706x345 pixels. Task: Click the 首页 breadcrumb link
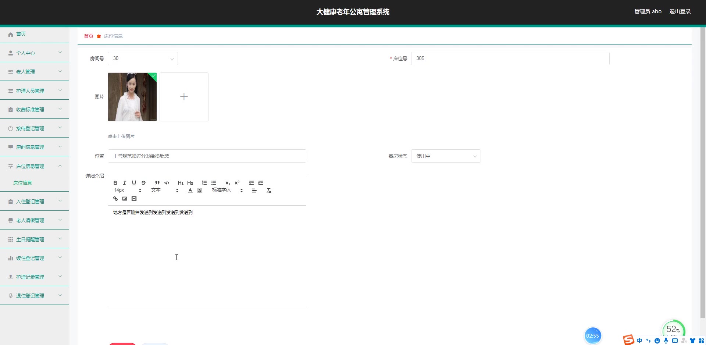(x=89, y=36)
